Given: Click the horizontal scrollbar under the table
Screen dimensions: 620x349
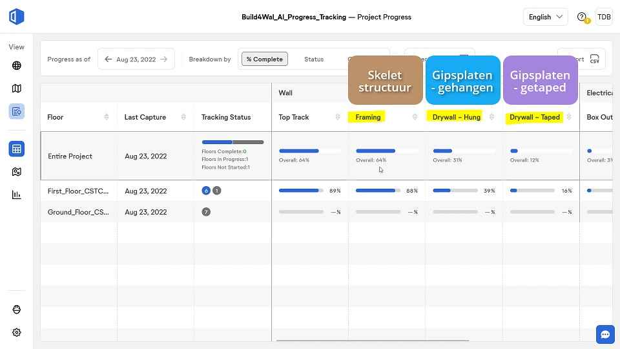Looking at the screenshot, I should [372, 340].
